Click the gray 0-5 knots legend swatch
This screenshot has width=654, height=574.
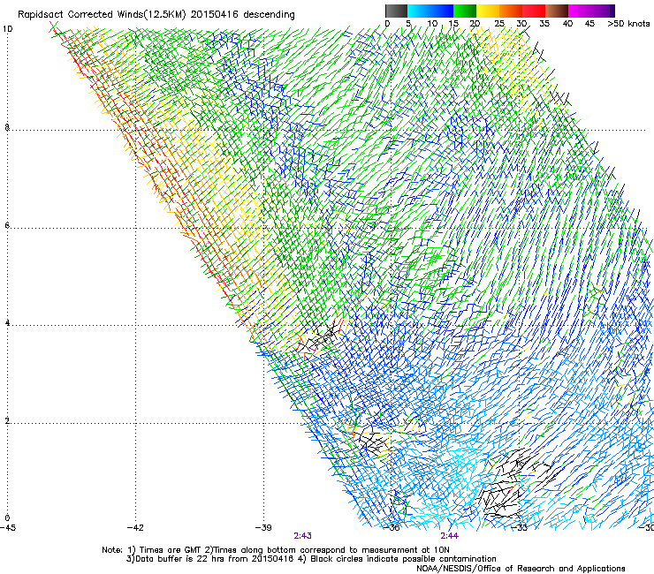(396, 11)
